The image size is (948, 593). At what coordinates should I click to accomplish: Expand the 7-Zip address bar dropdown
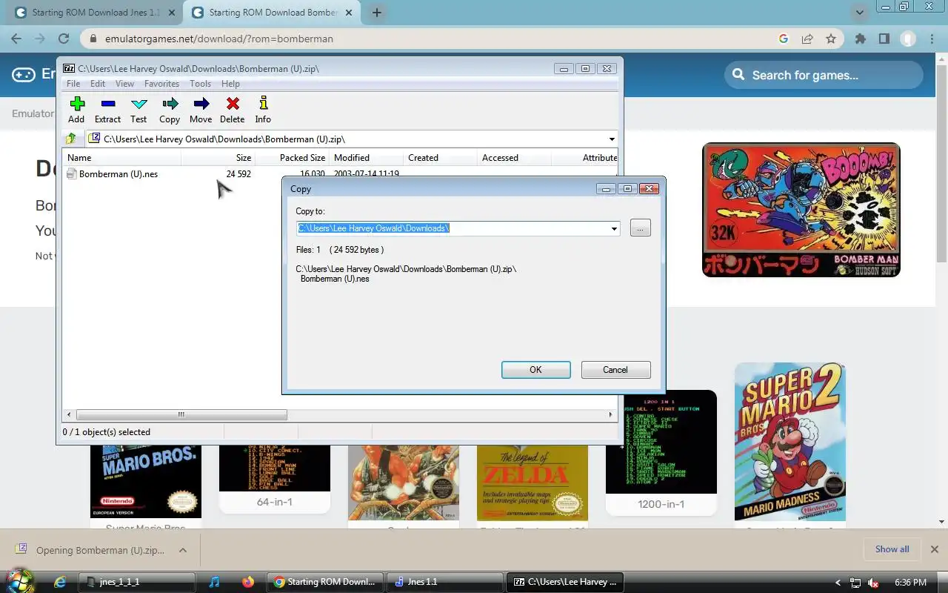[612, 139]
